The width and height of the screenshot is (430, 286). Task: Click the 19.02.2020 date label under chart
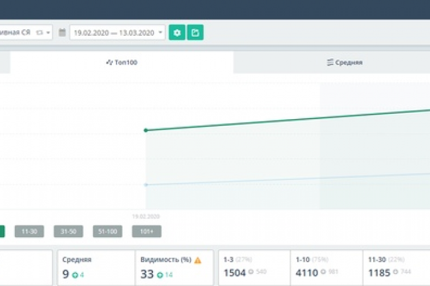146,216
